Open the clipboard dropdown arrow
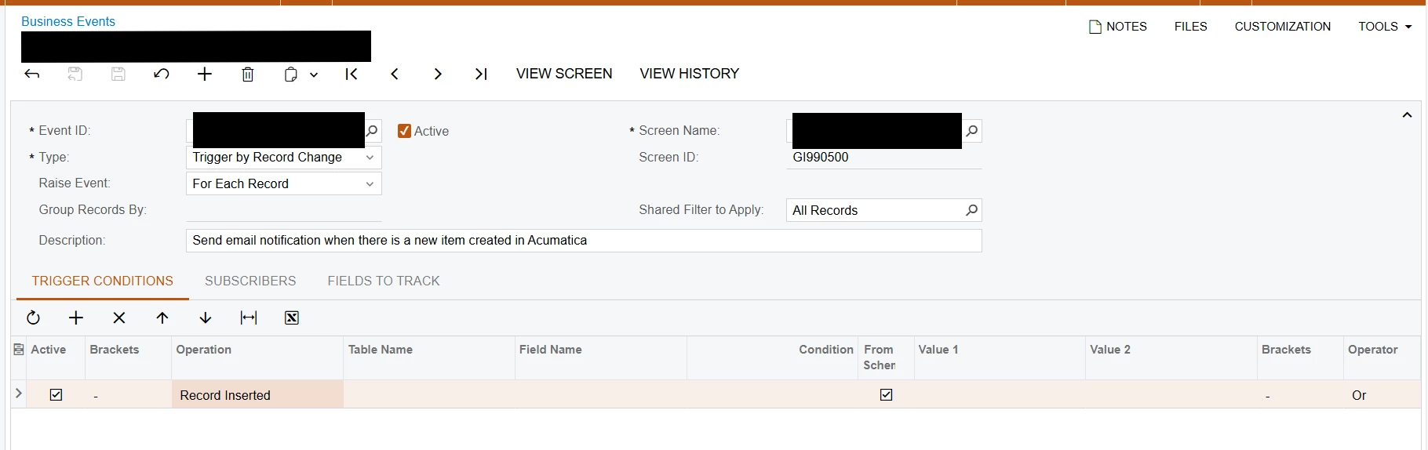 pos(314,74)
